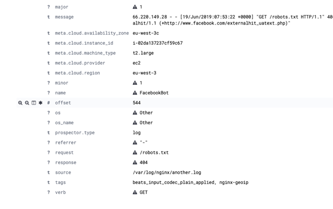Click warning icon in major row
The height and width of the screenshot is (209, 333).
click(x=135, y=7)
